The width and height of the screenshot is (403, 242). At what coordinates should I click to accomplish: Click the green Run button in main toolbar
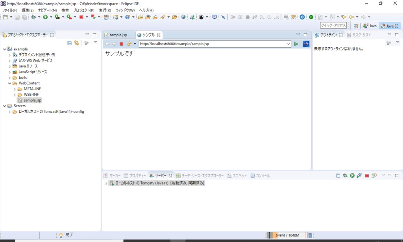point(45,17)
